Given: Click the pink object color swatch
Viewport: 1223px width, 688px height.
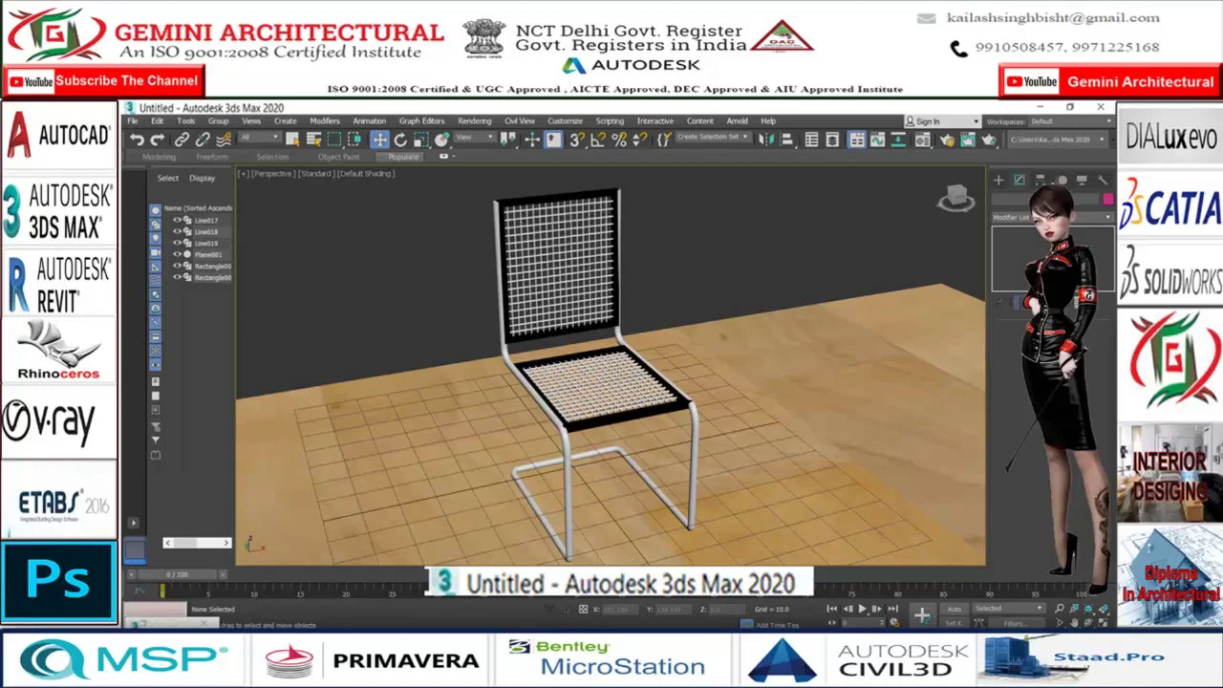Looking at the screenshot, I should pyautogui.click(x=1107, y=200).
